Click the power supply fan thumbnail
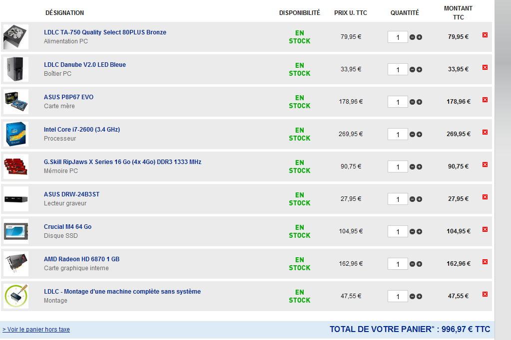This screenshot has width=511, height=340. coord(16,37)
